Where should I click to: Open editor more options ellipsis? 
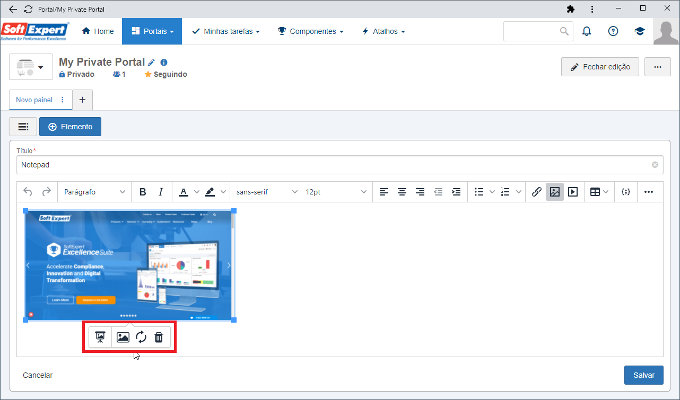click(x=649, y=192)
